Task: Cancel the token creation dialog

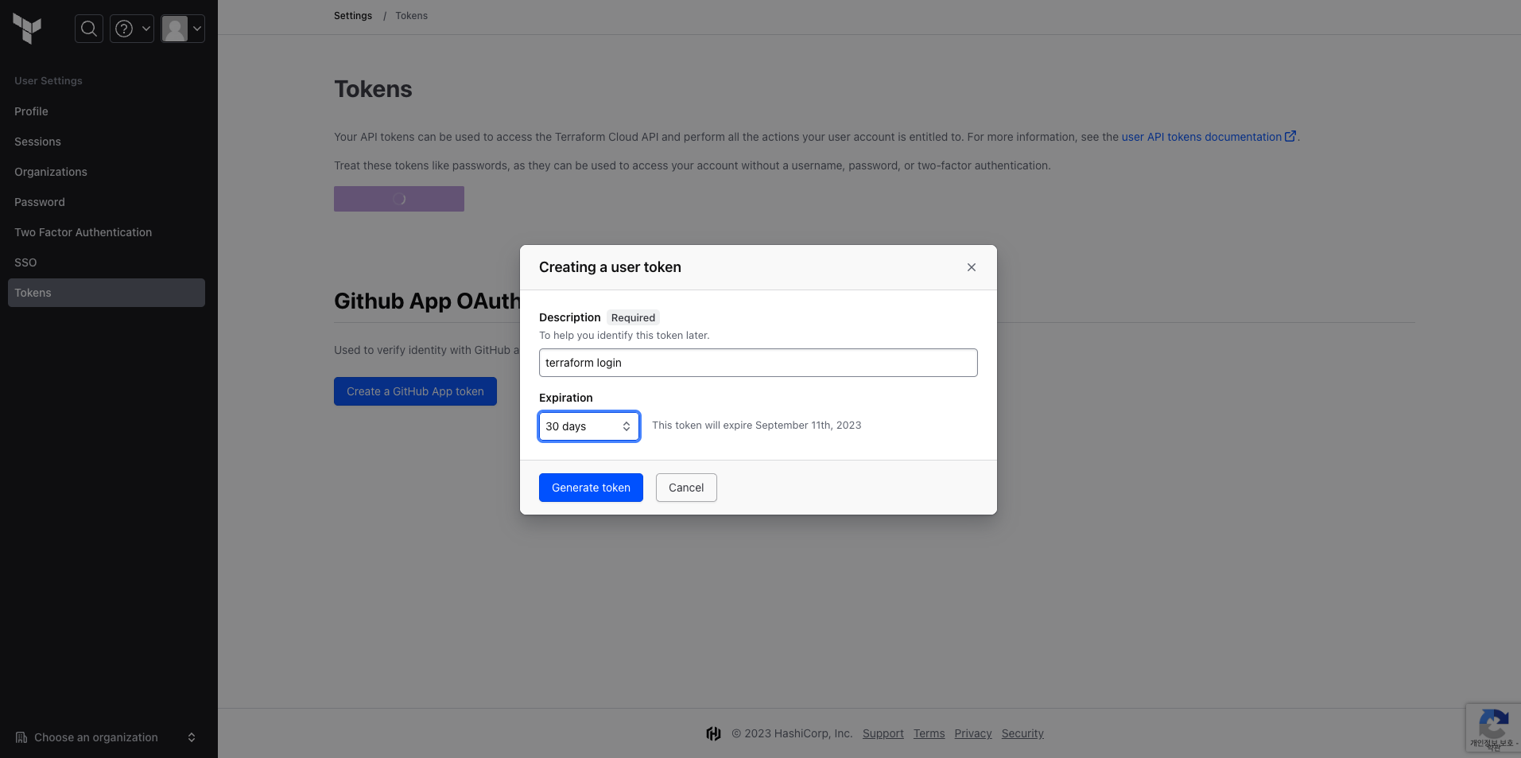Action: pos(686,488)
